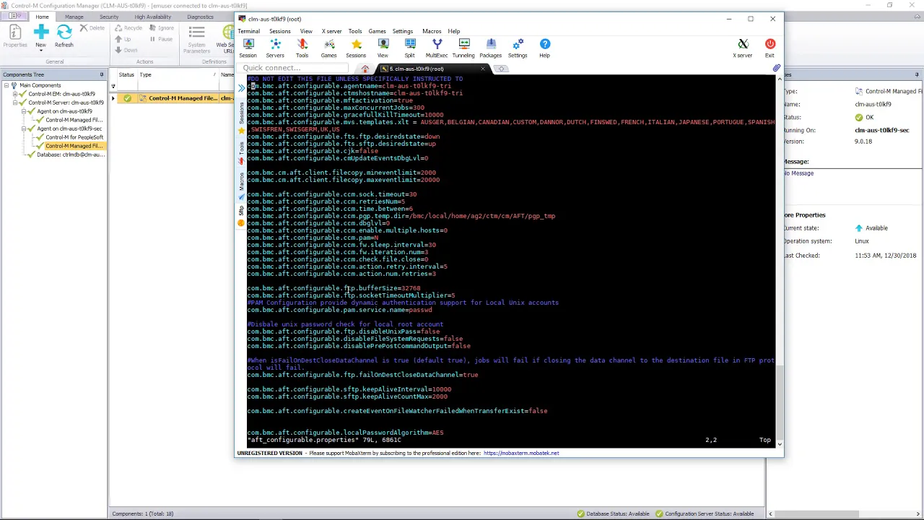Collapse Agent on clm-aus-t0lkf9 node

click(x=23, y=111)
